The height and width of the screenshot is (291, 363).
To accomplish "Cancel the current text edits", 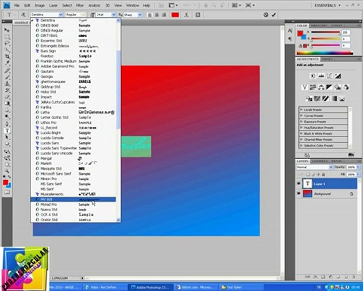I will coord(266,15).
